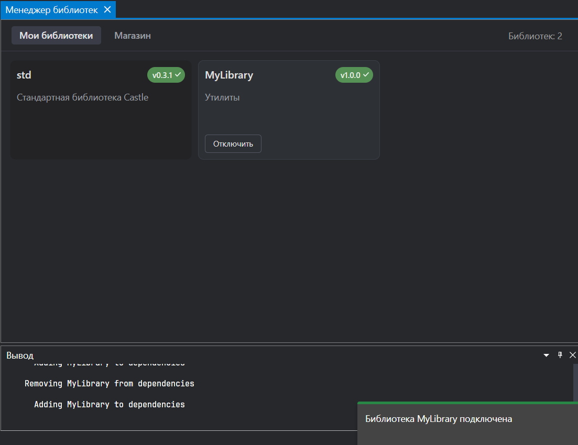The height and width of the screenshot is (445, 578).
Task: Open the Вывод panel options dropdown arrow
Action: [547, 355]
